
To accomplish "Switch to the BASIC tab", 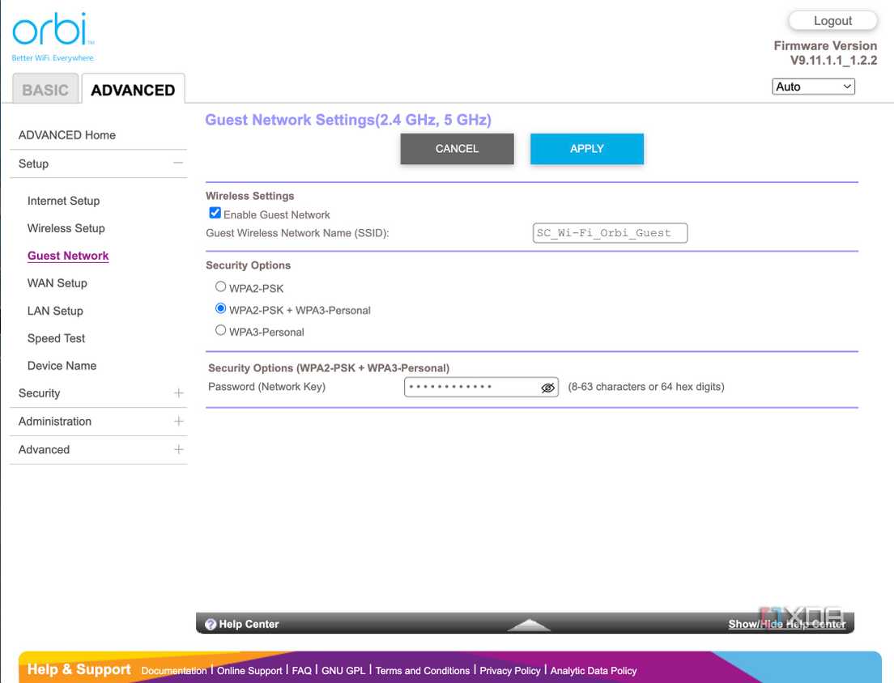I will click(x=45, y=90).
